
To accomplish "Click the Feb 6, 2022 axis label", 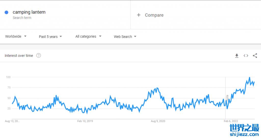I will [231, 121].
